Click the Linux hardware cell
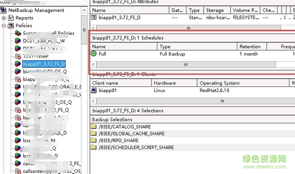The image size is (295, 174). point(159,90)
